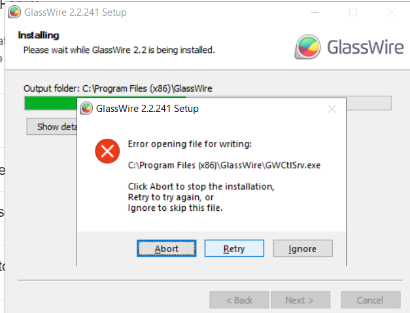The height and width of the screenshot is (313, 410).
Task: Click the greyed-out maximize button of the setup window
Action: click(353, 12)
